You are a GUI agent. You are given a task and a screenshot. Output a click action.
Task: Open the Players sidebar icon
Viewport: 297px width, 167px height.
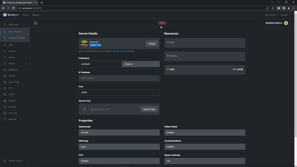click(x=5, y=58)
